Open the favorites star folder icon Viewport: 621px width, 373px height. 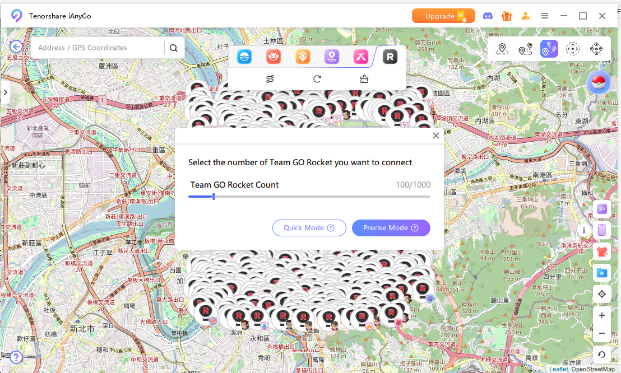(602, 273)
